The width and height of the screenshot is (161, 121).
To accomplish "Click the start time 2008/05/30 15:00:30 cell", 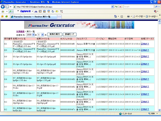I will click(116, 44).
